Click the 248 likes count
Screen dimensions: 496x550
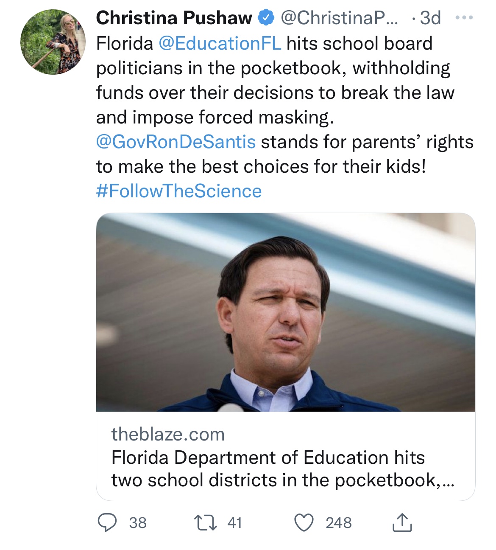[x=338, y=523]
